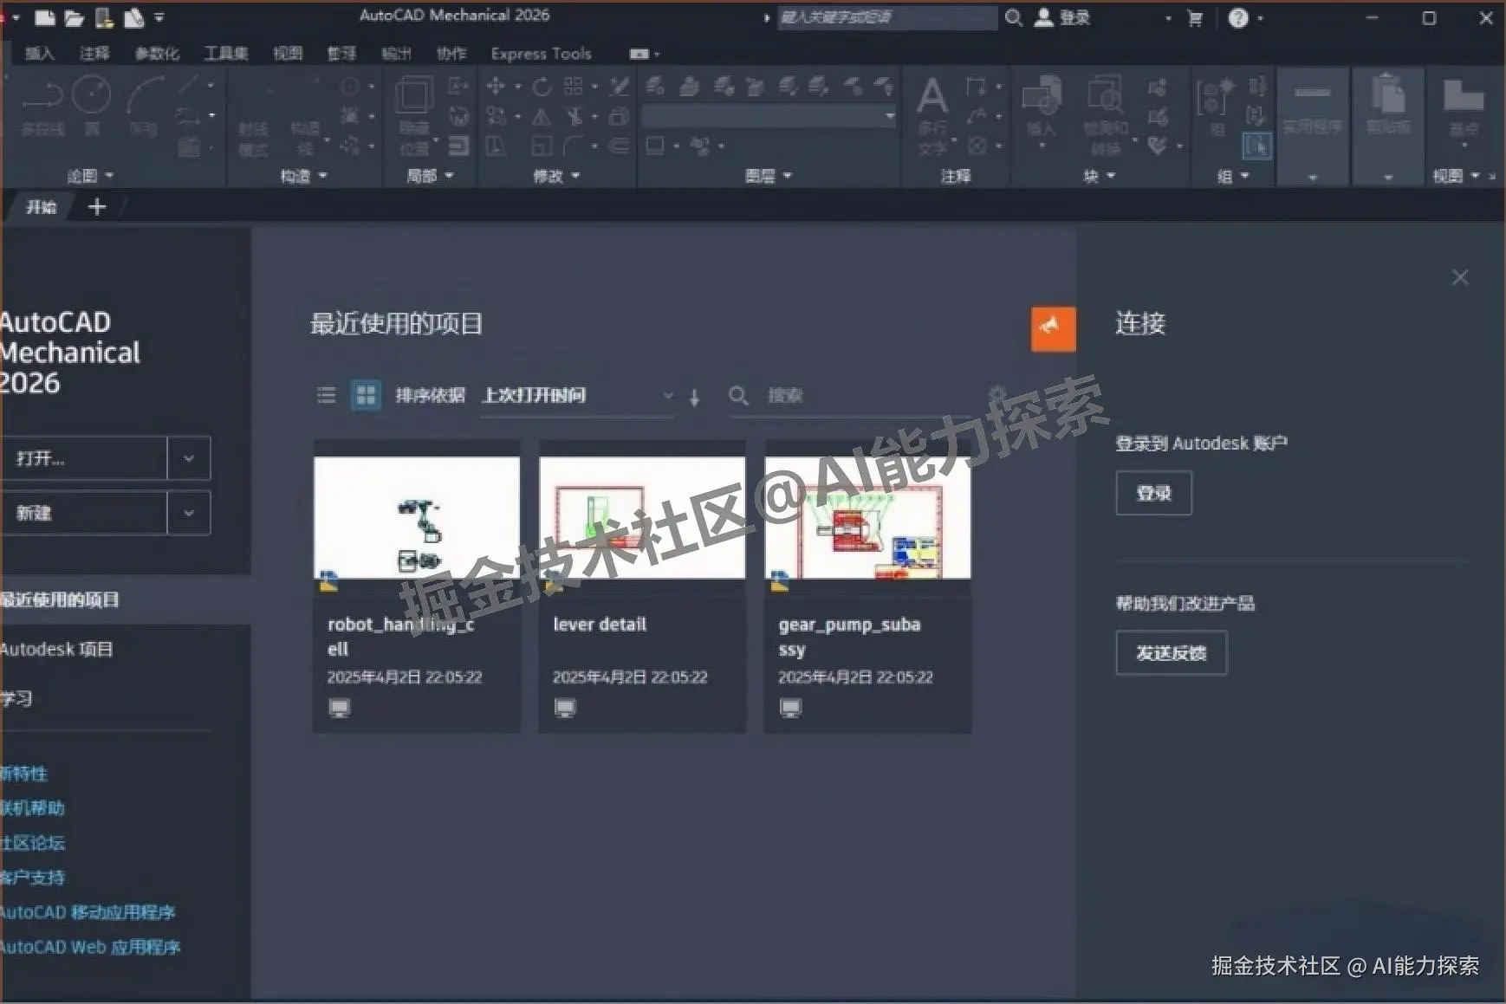1506x1004 pixels.
Task: Click the 打开... button
Action: point(84,458)
